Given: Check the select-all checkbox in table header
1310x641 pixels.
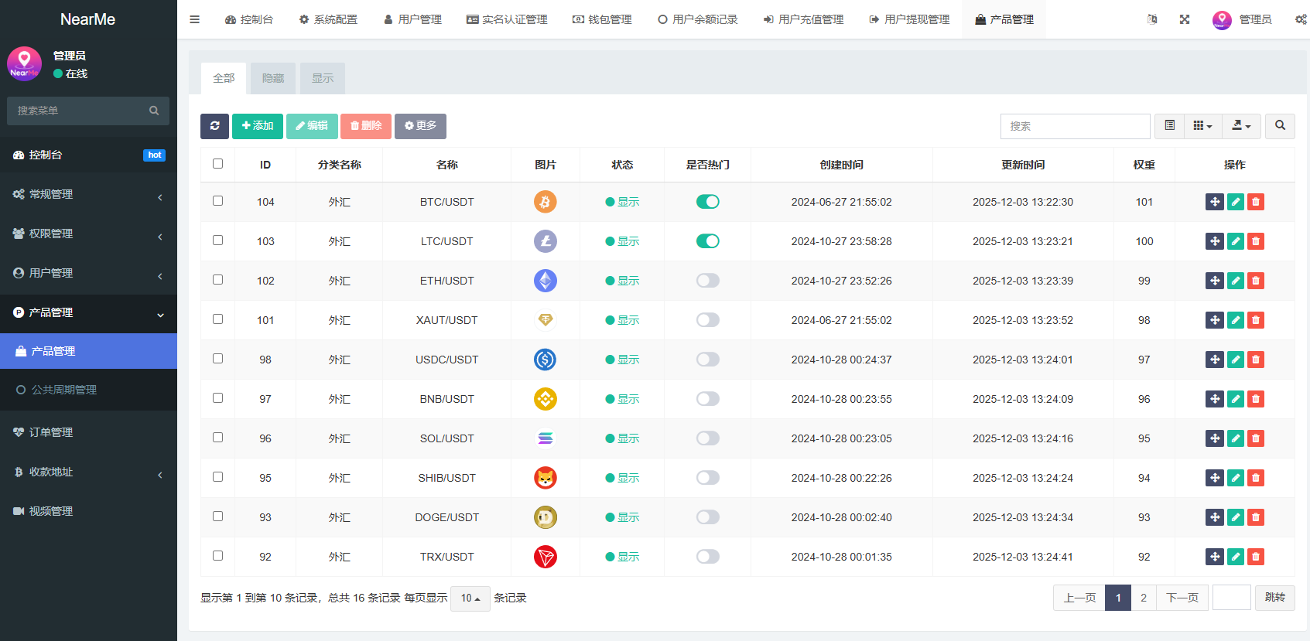Looking at the screenshot, I should 217,164.
